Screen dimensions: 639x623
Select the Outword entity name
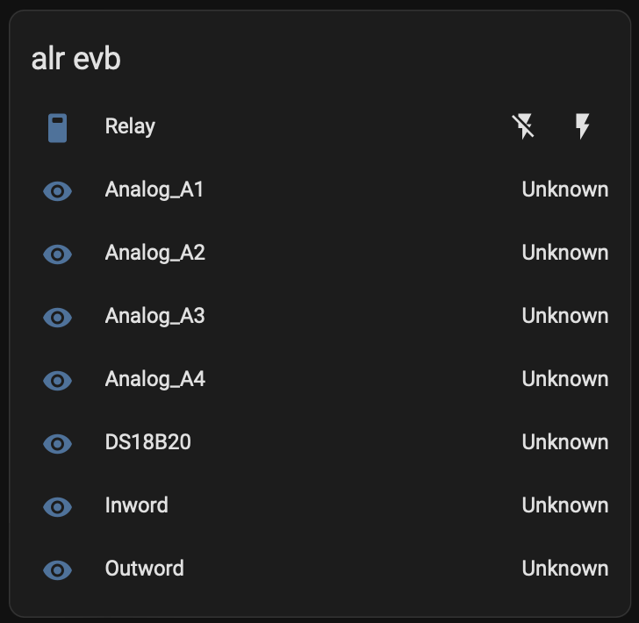(144, 569)
